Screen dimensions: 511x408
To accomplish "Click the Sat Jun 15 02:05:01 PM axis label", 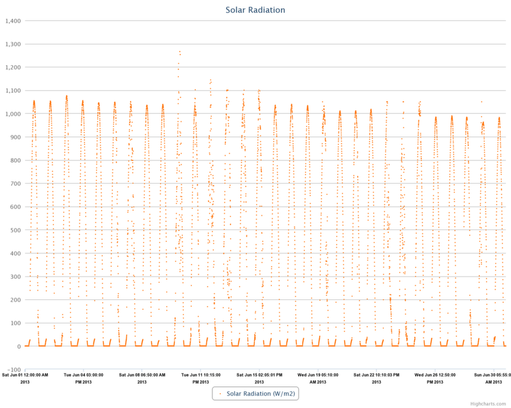I will pos(259,379).
